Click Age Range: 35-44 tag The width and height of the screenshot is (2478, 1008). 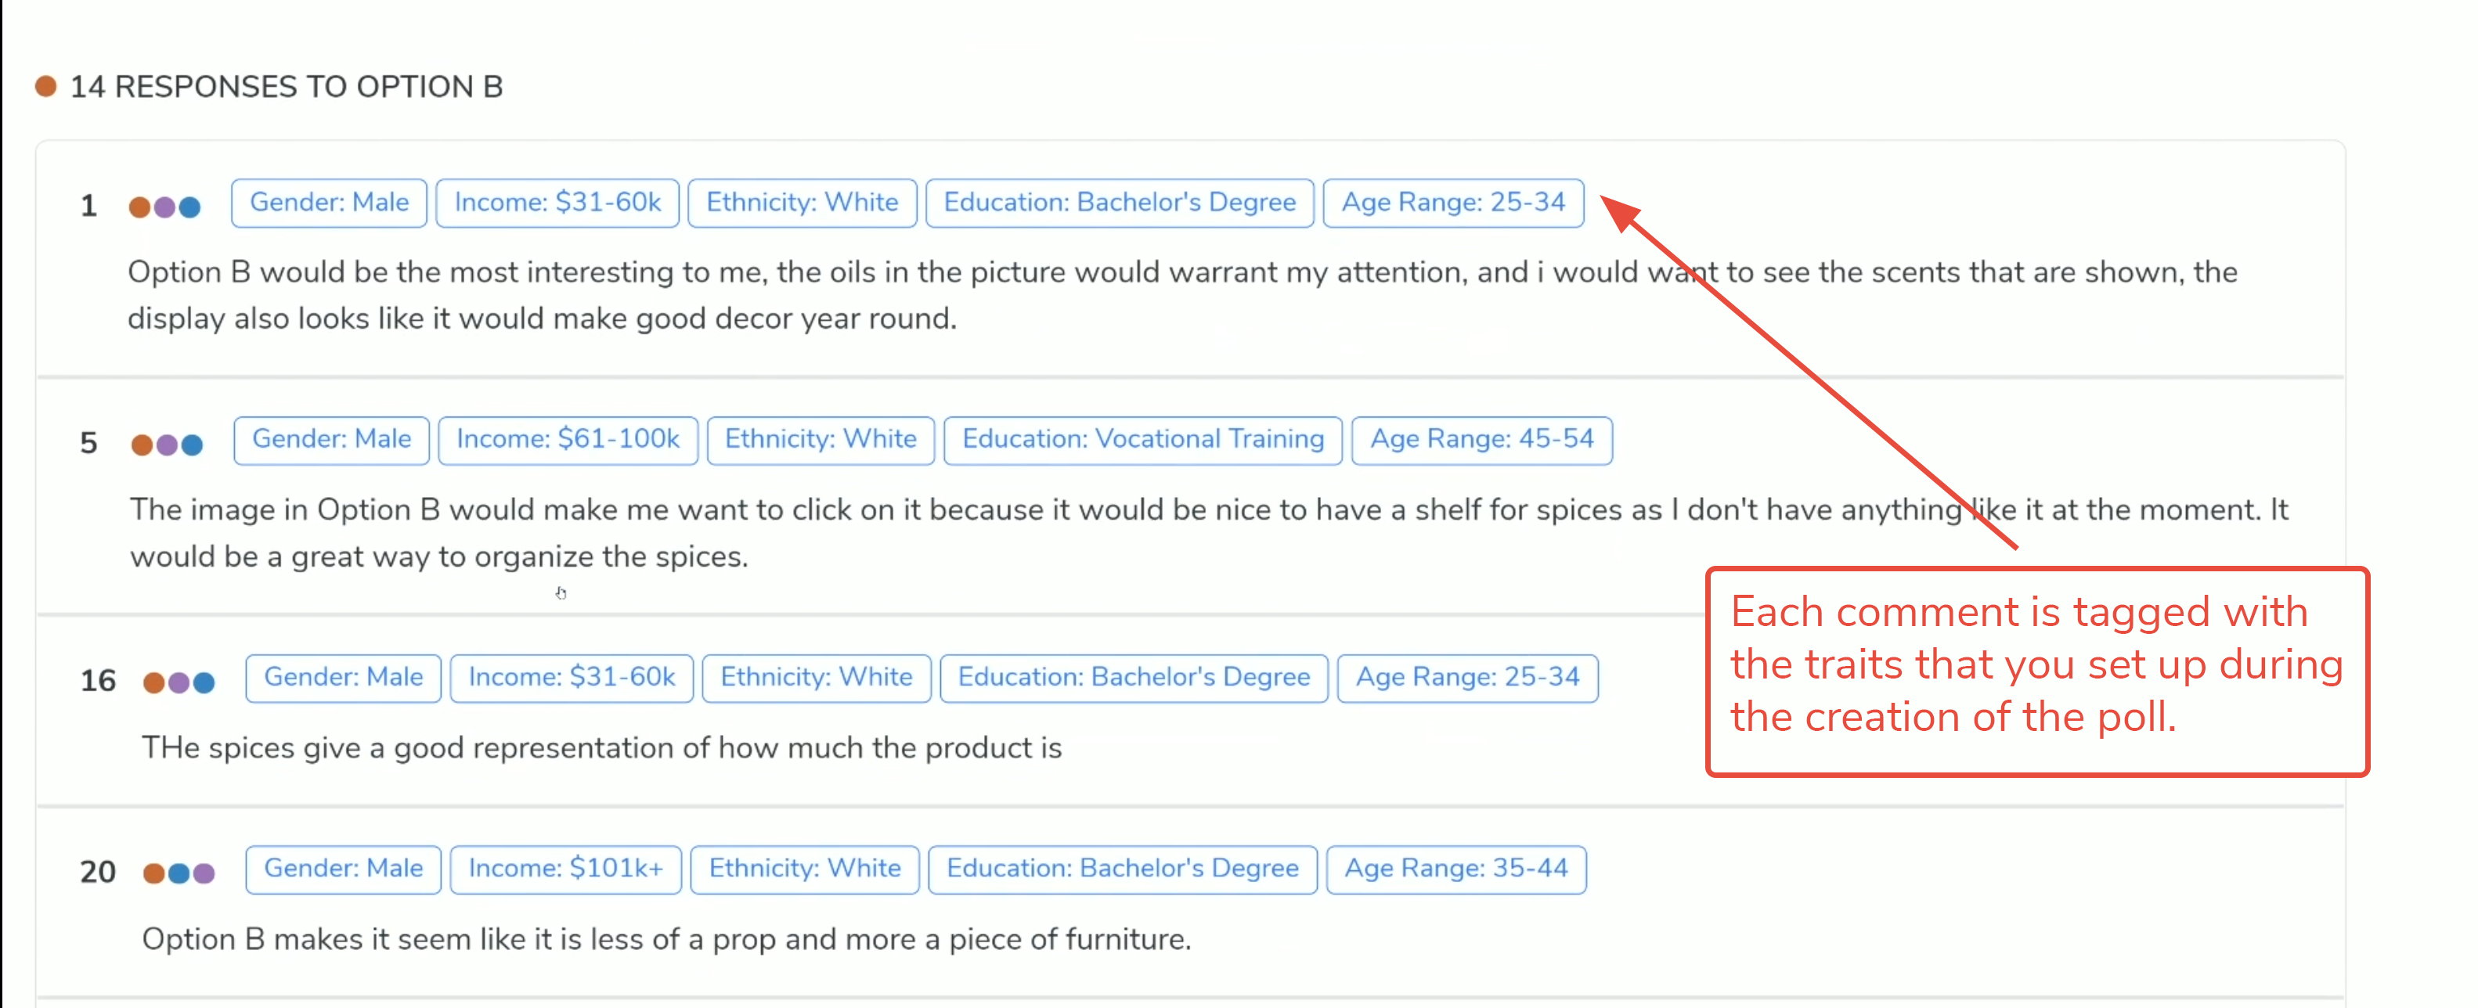point(1455,869)
